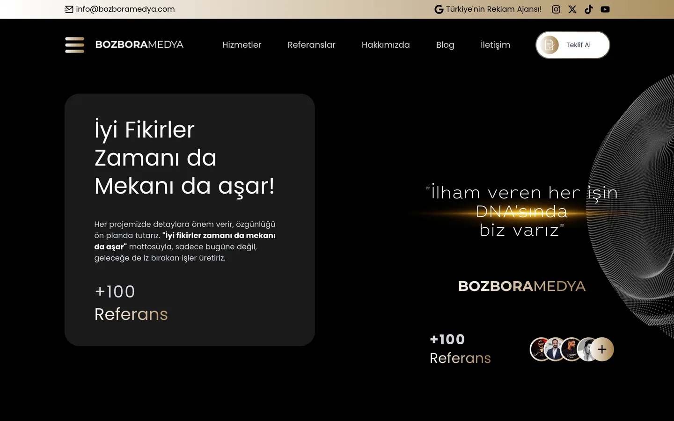Open Hakkımızda navigation link

tap(386, 45)
